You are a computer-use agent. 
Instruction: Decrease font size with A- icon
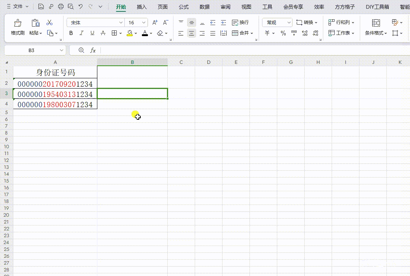point(165,23)
